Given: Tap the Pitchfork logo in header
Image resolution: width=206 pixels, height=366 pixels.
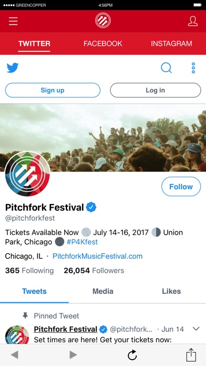Looking at the screenshot, I should click(x=103, y=21).
